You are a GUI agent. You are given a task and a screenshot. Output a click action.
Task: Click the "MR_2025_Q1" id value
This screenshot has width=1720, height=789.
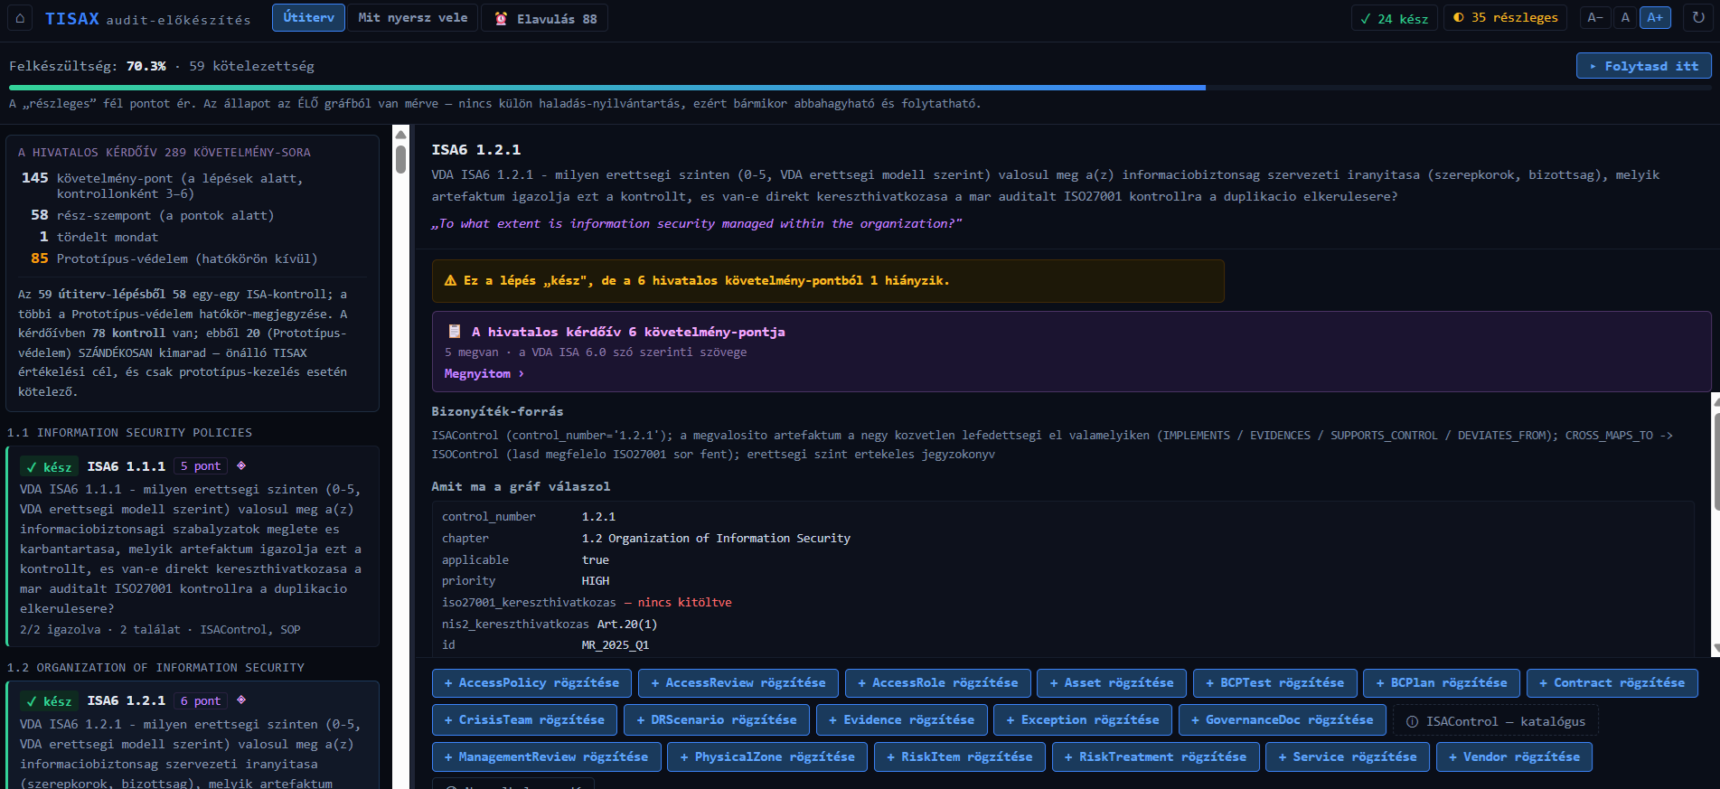click(x=616, y=645)
